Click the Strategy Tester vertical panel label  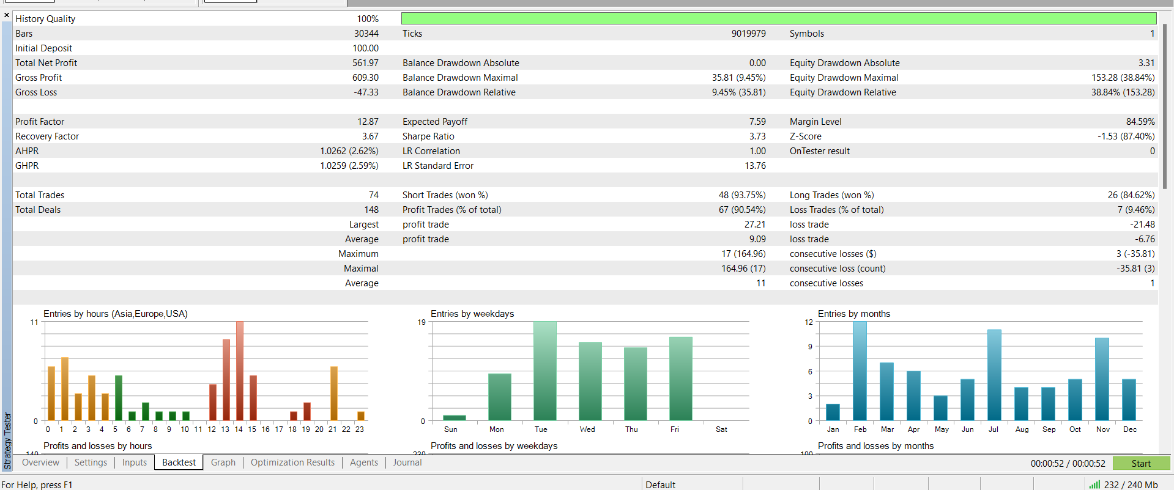pos(7,440)
